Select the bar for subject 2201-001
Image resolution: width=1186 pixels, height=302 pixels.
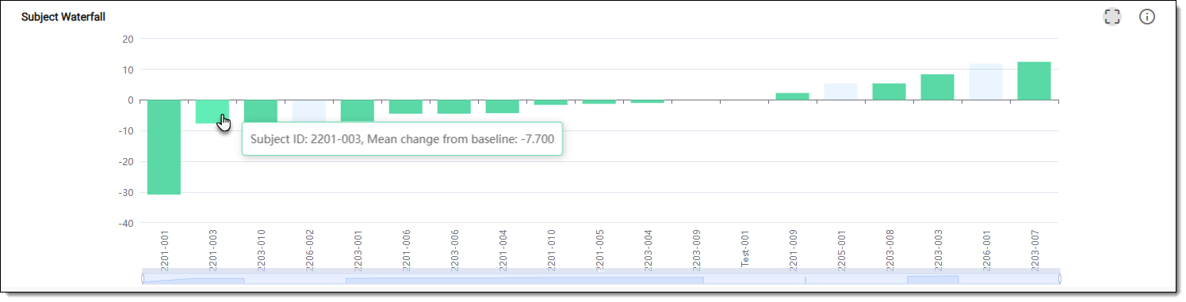(164, 147)
